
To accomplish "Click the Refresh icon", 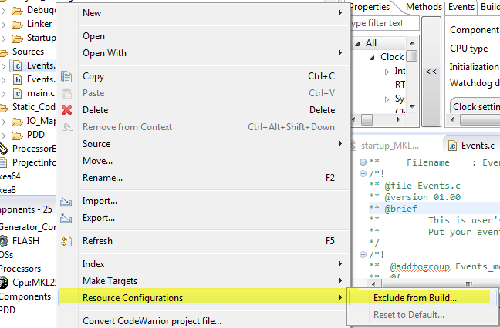I will click(66, 241).
